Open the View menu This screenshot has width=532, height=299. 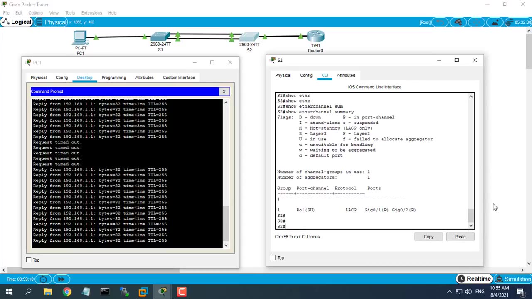point(54,13)
